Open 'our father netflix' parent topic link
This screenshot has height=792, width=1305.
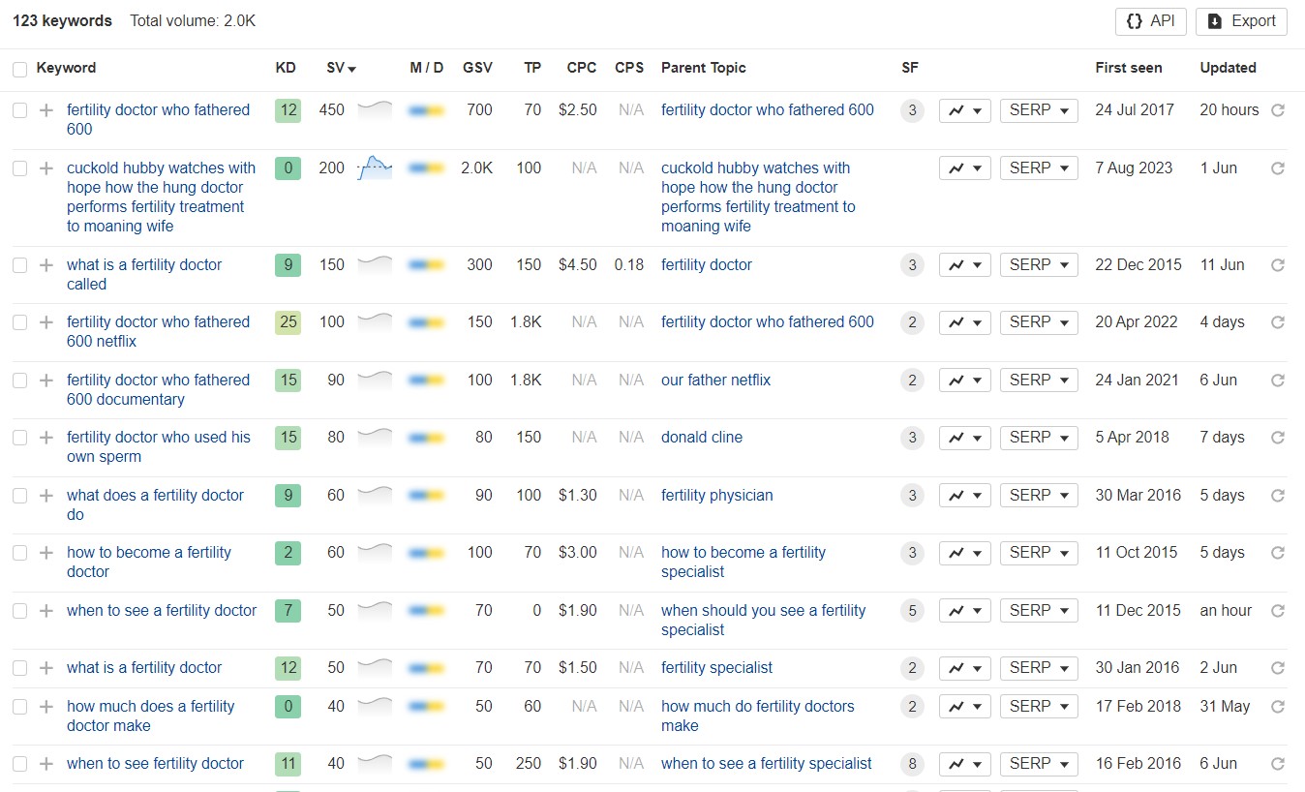click(x=715, y=381)
